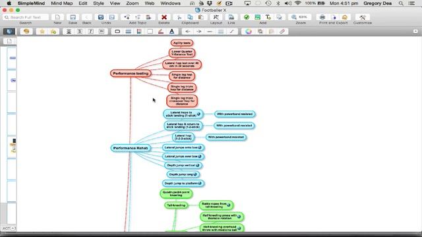
Task: Open the Edit menu
Action: [83, 3]
